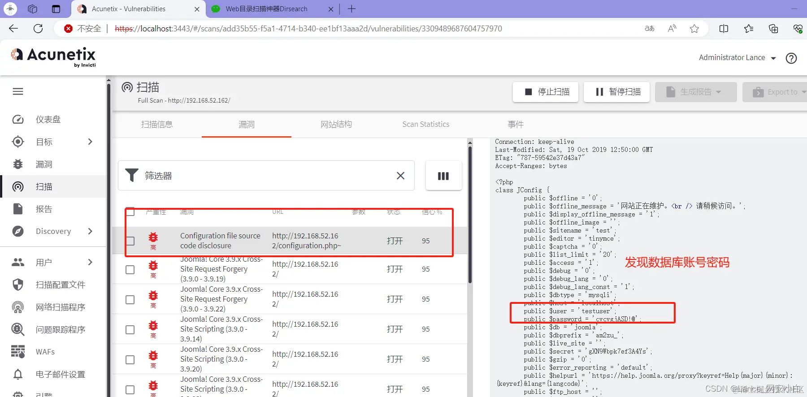Image resolution: width=807 pixels, height=397 pixels.
Task: Open the 问题跟踪程序 issue tracker icon
Action: click(18, 329)
